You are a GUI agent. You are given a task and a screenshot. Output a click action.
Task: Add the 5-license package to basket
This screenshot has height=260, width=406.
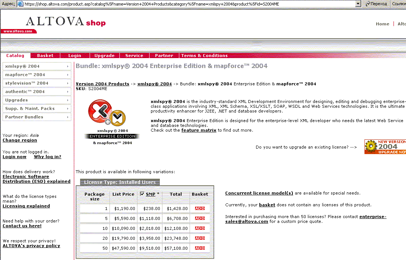[200, 218]
